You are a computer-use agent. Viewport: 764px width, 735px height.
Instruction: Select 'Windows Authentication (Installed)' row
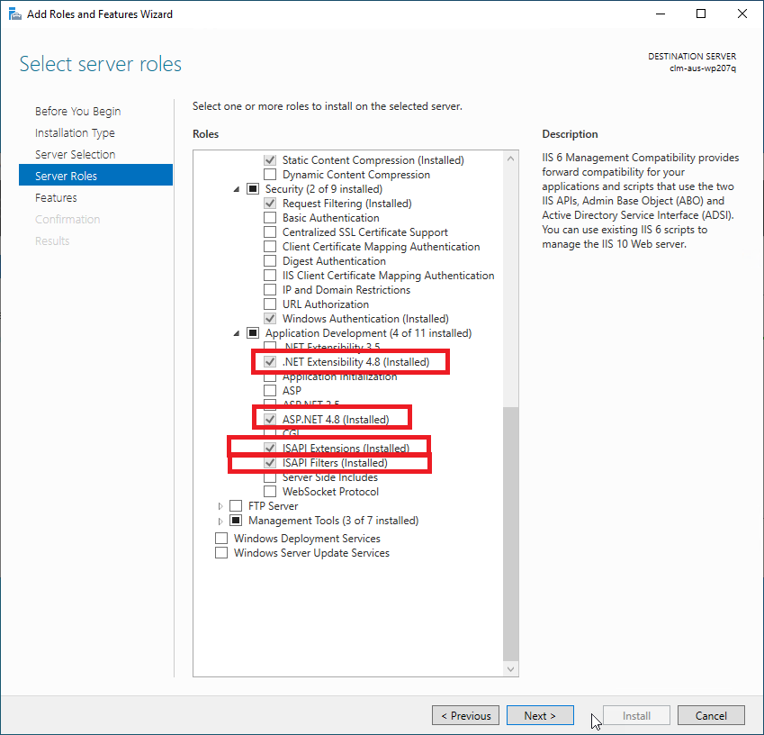(365, 319)
